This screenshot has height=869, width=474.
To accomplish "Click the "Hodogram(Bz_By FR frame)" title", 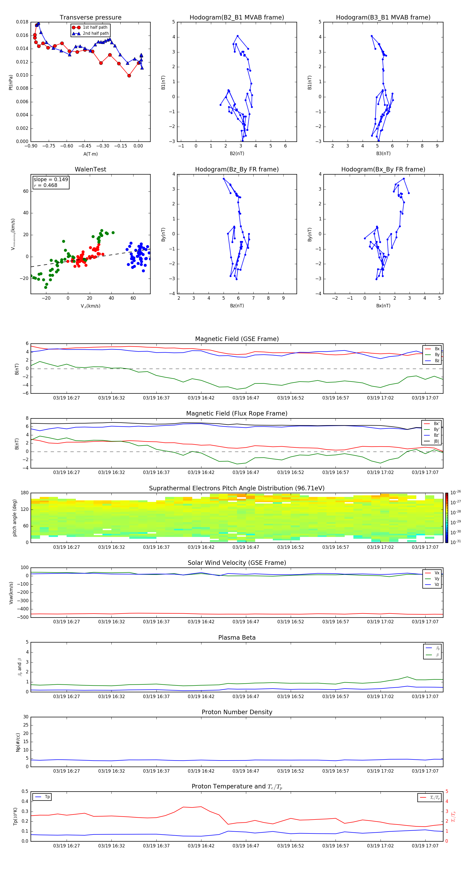I will click(237, 169).
